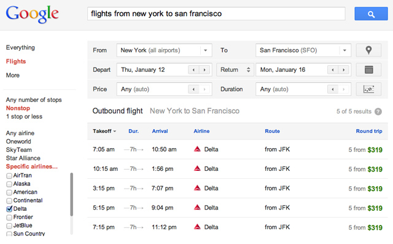Click the blue search magnifier button
Screen dimensions: 393x244
pyautogui.click(x=371, y=14)
